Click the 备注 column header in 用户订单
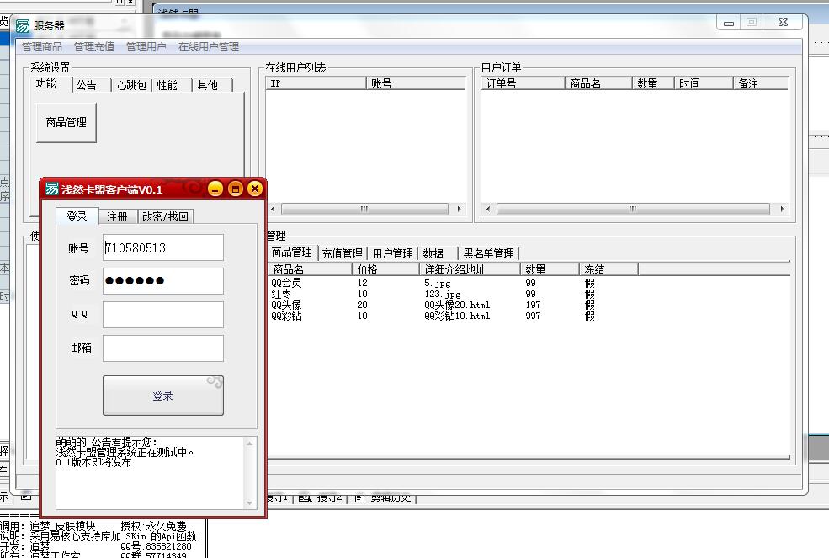This screenshot has width=829, height=558. click(x=761, y=83)
